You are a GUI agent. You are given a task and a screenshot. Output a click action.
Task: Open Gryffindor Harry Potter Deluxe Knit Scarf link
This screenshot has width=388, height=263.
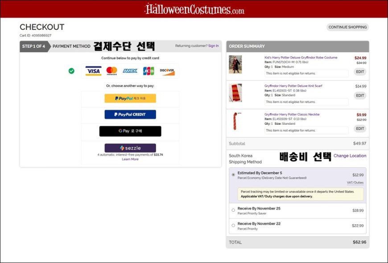click(293, 86)
